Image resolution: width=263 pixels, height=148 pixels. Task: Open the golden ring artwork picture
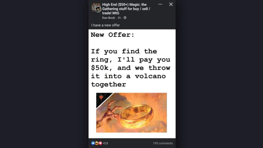[x=131, y=113]
